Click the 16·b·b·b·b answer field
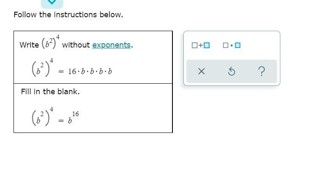Viewport: 336px width, 183px height. click(x=90, y=72)
